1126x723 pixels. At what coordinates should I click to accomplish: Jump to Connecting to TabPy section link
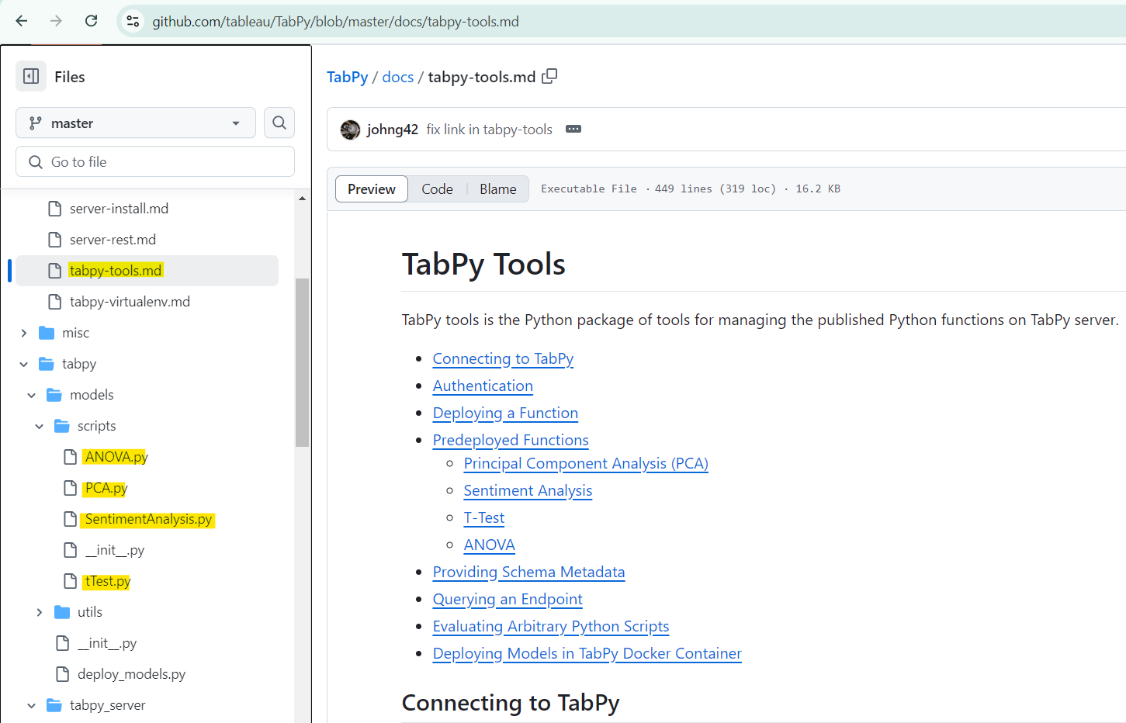coord(504,358)
